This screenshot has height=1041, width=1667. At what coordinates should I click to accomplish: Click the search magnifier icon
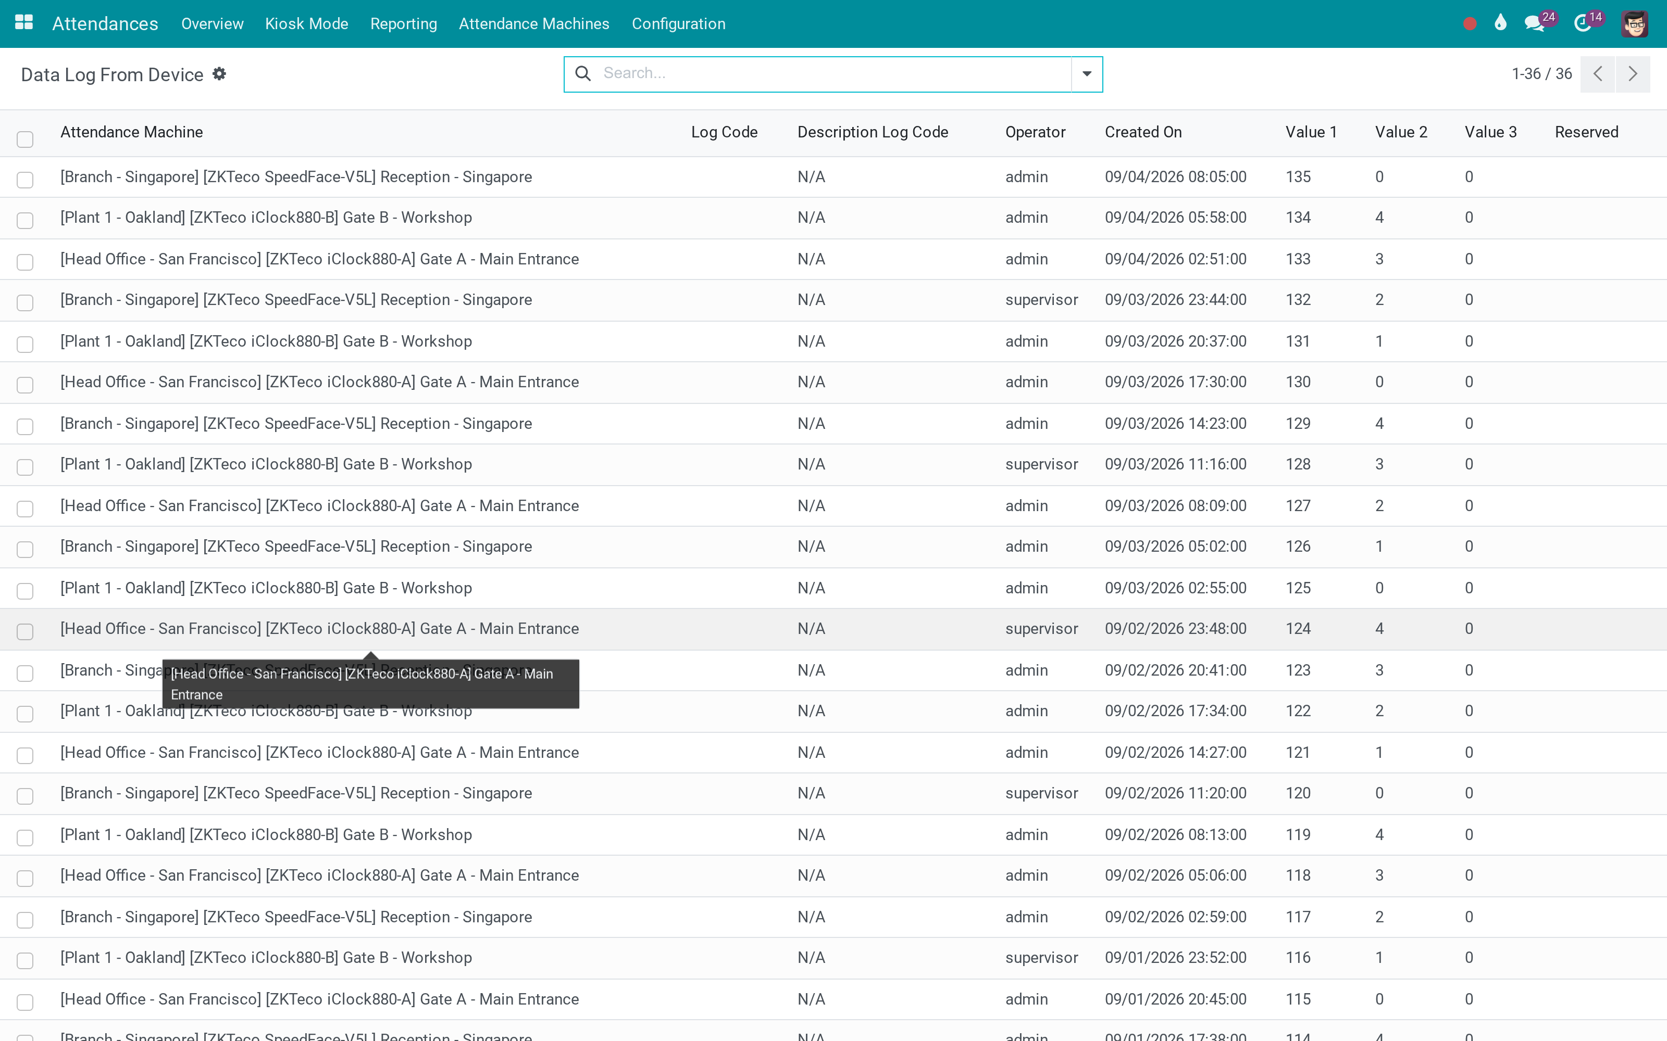point(583,73)
